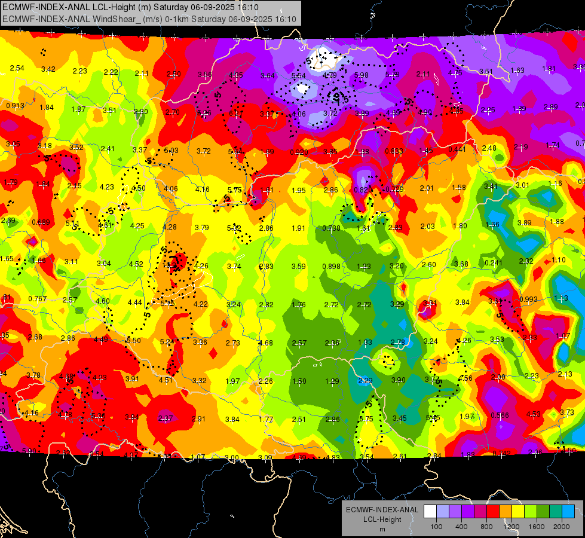Screen dimensions: 585x538
Task: Click the wind shear value "3.73"
Action: [x=566, y=412]
